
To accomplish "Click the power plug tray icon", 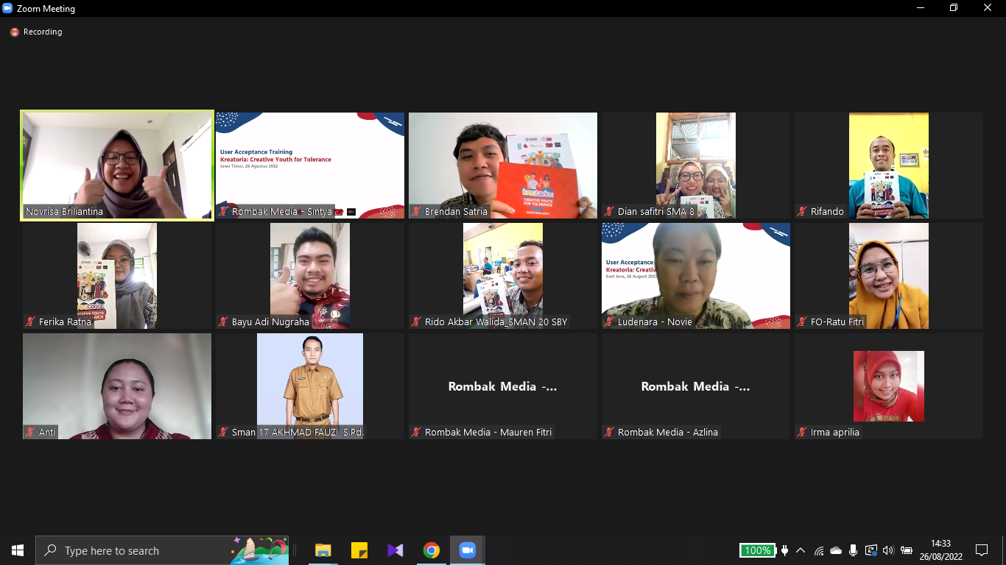I will (x=784, y=550).
